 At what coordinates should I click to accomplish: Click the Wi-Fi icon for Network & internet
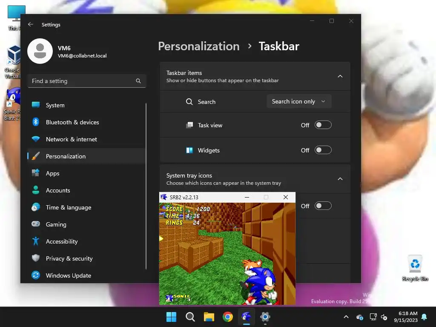(36, 139)
